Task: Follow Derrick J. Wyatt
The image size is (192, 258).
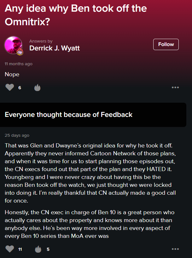Action: [166, 44]
